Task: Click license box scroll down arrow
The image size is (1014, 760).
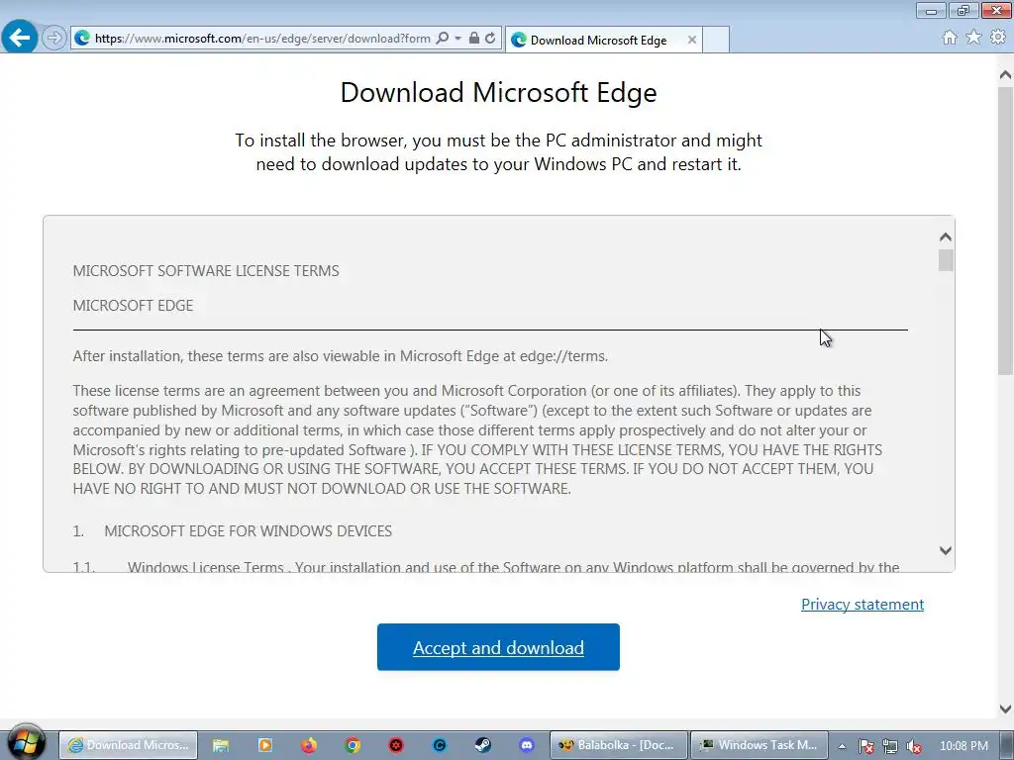Action: [x=946, y=550]
